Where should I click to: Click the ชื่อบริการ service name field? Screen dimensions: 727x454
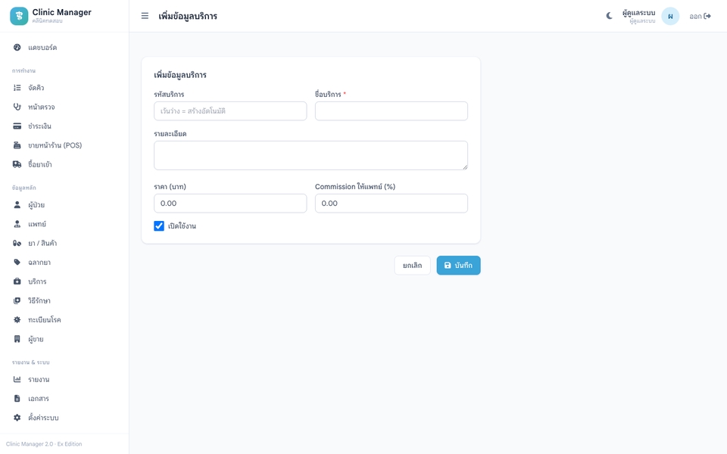click(392, 111)
